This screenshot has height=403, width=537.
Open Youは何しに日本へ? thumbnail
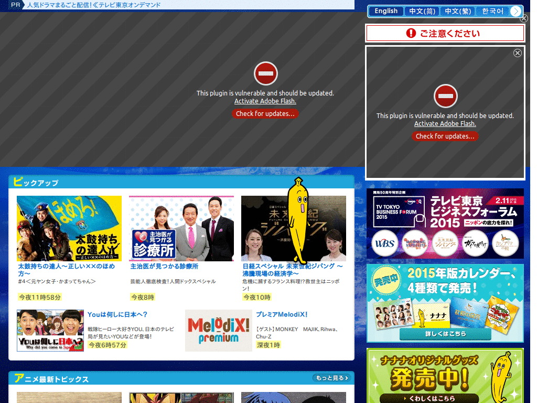click(50, 331)
